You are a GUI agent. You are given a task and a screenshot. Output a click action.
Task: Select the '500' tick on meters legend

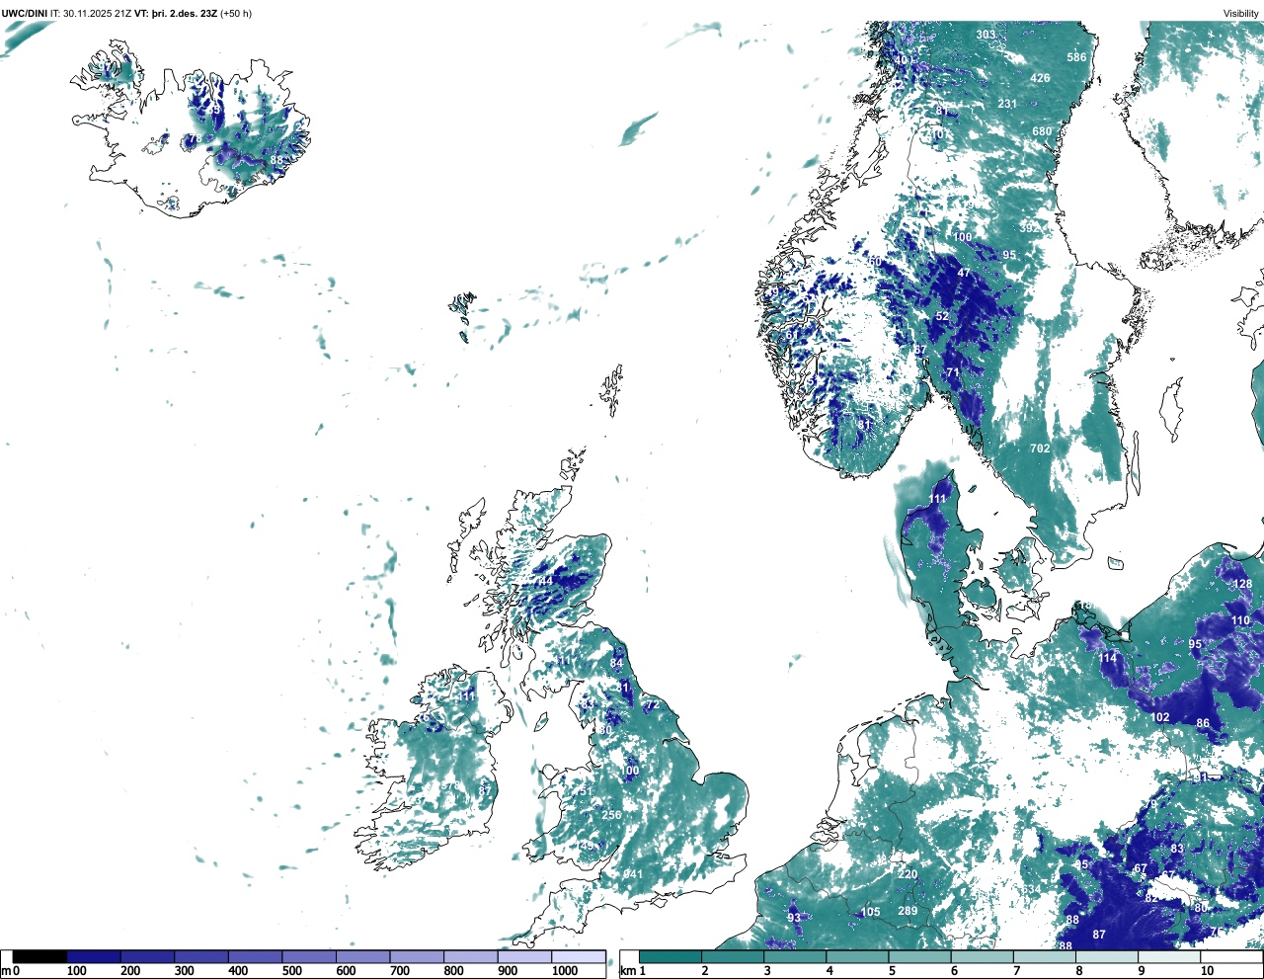pos(291,971)
